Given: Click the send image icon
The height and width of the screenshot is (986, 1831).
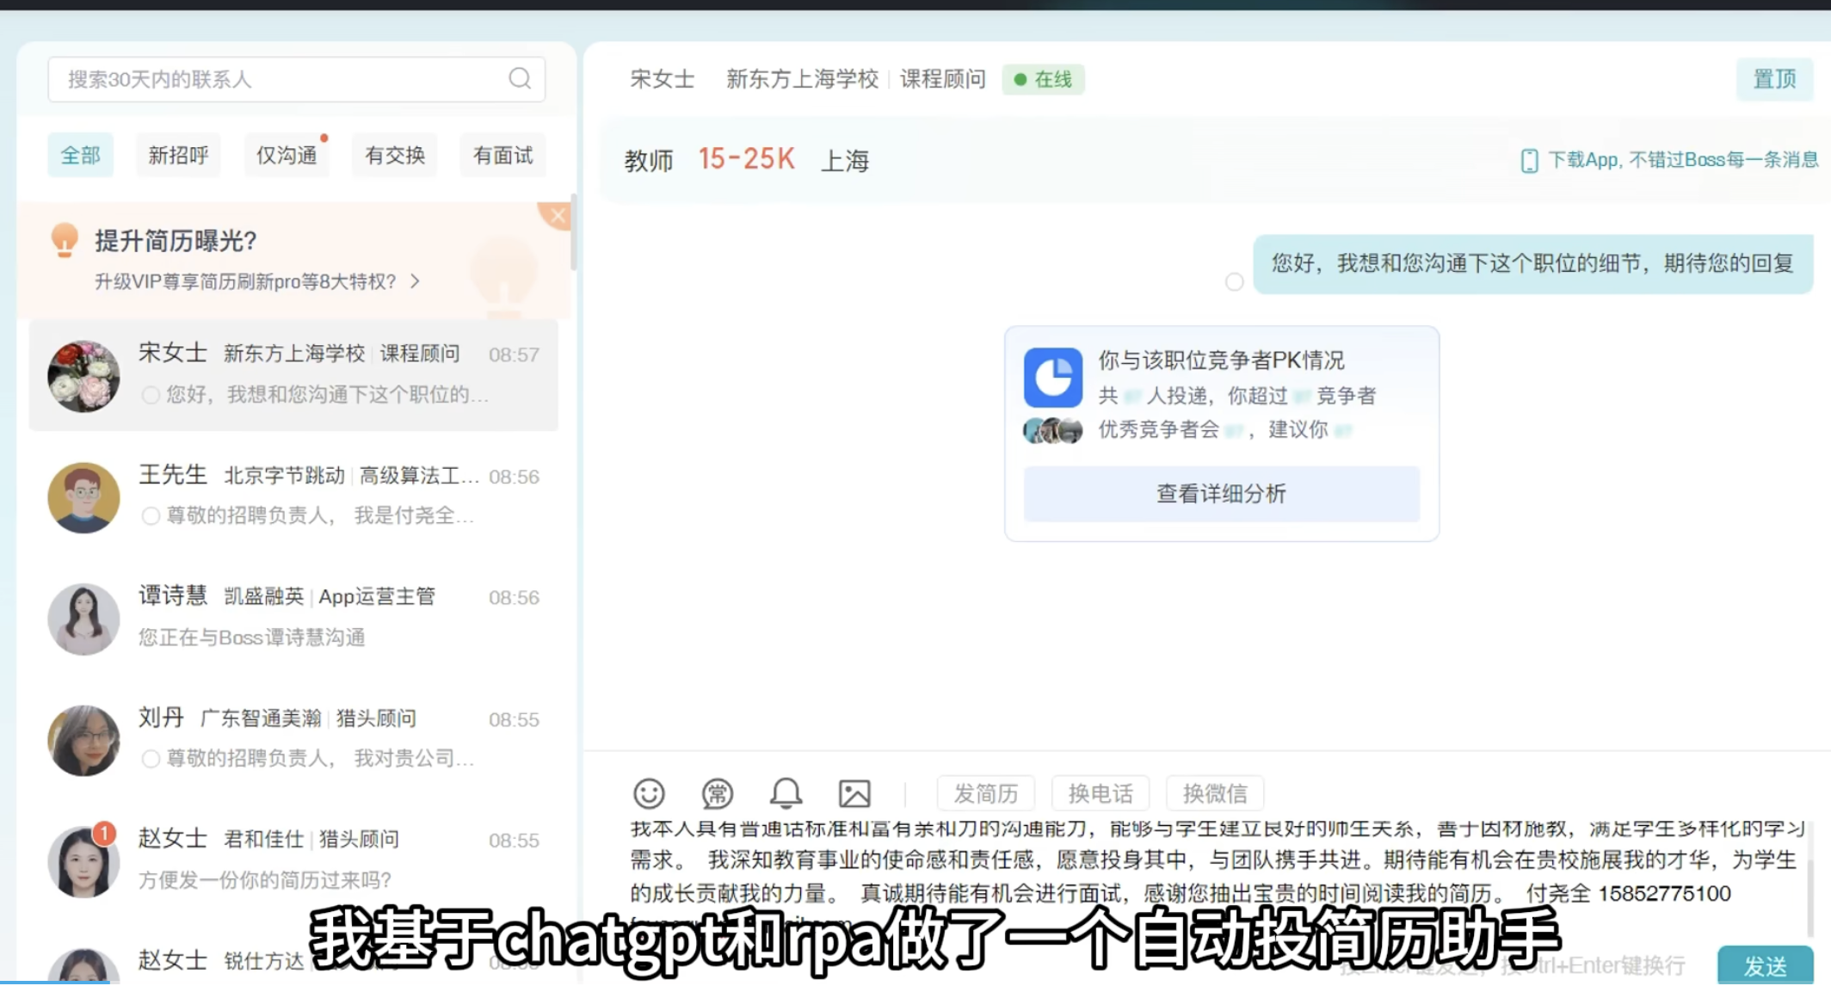Looking at the screenshot, I should (x=854, y=793).
